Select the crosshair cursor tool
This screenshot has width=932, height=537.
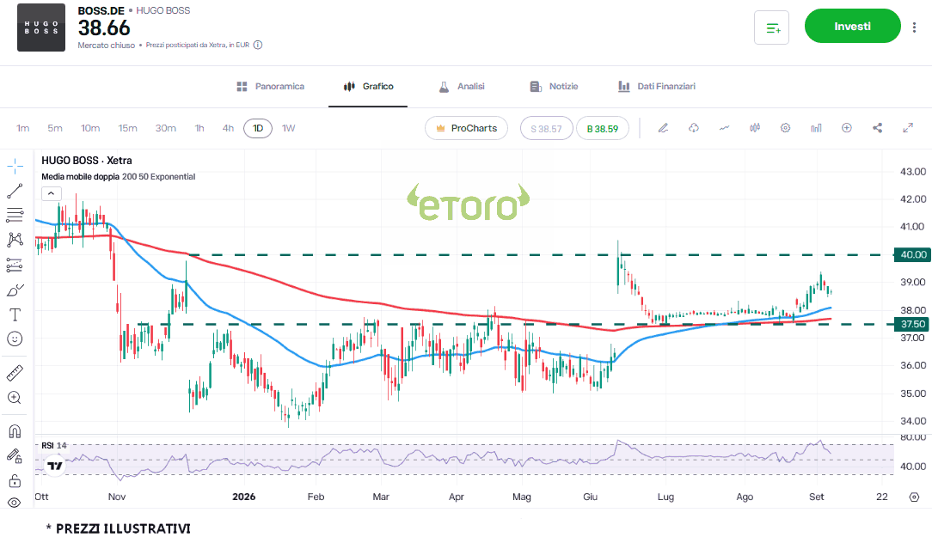pos(15,167)
